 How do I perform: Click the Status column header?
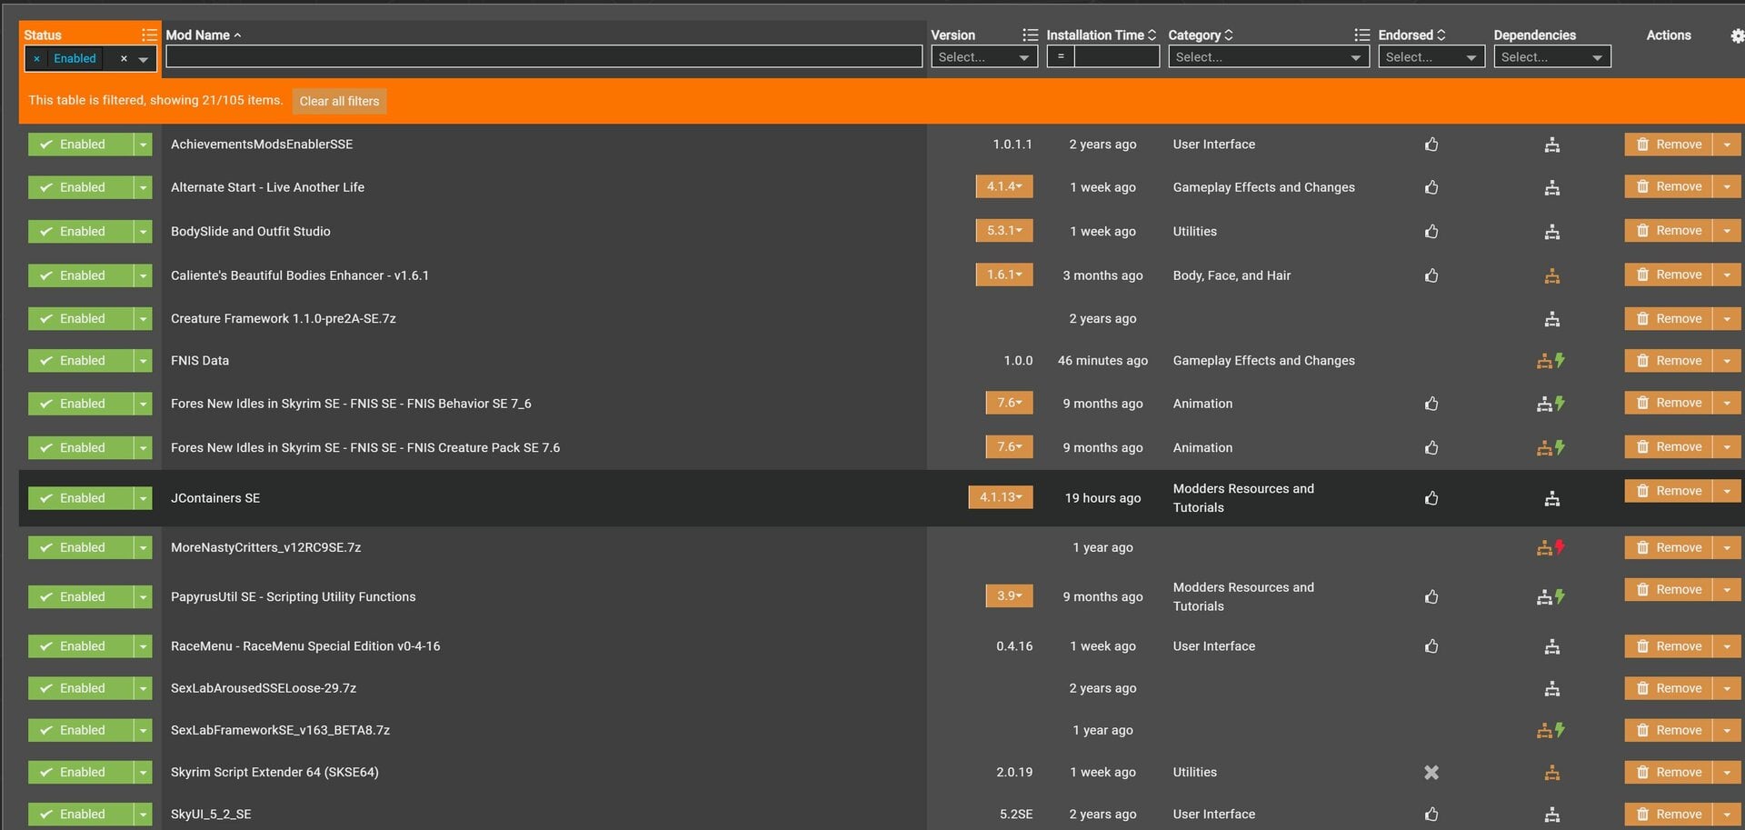pyautogui.click(x=43, y=35)
